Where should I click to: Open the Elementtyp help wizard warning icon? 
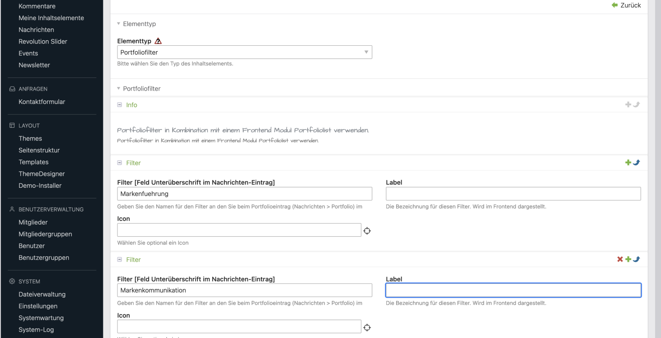click(x=158, y=41)
